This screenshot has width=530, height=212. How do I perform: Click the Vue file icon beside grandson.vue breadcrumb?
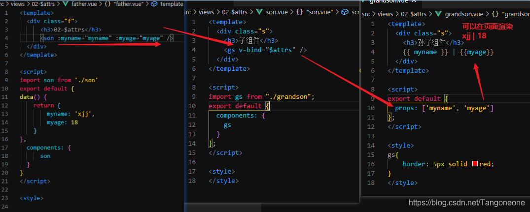coord(438,14)
